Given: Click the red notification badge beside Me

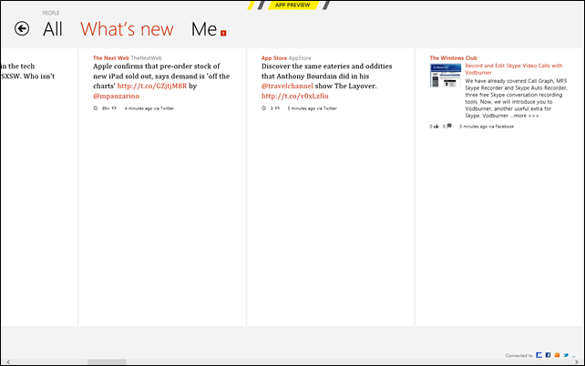Looking at the screenshot, I should 223,33.
